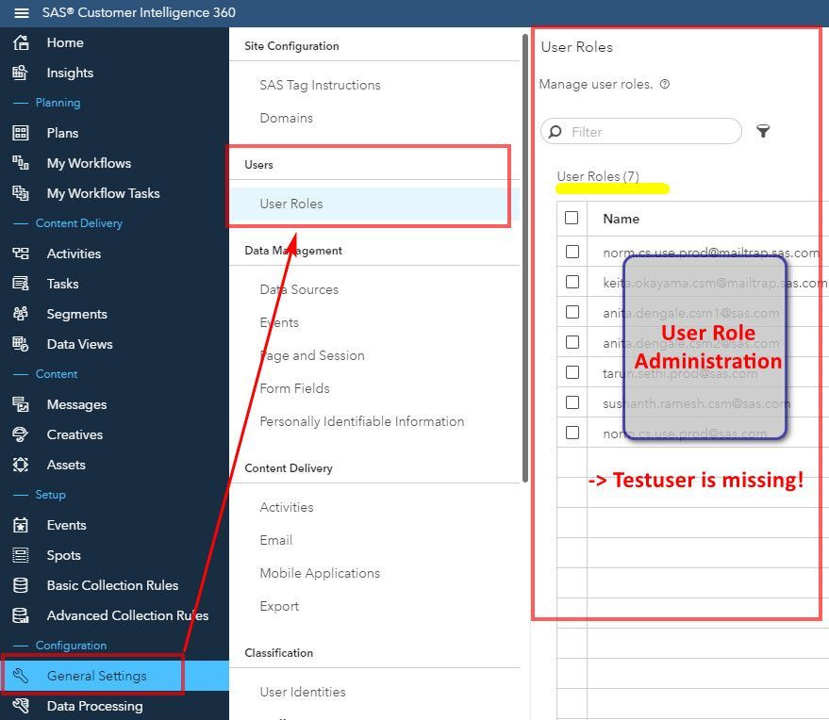Toggle the select-all checkbox in Name header
The height and width of the screenshot is (720, 829).
coord(572,218)
